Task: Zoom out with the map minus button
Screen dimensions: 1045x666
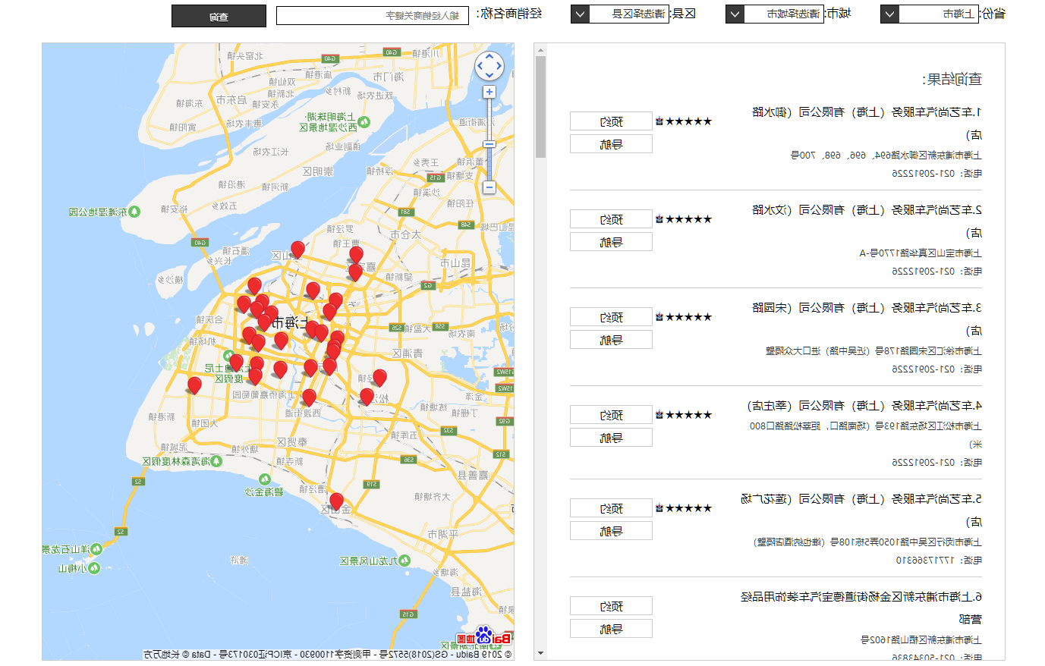Action: tap(489, 187)
